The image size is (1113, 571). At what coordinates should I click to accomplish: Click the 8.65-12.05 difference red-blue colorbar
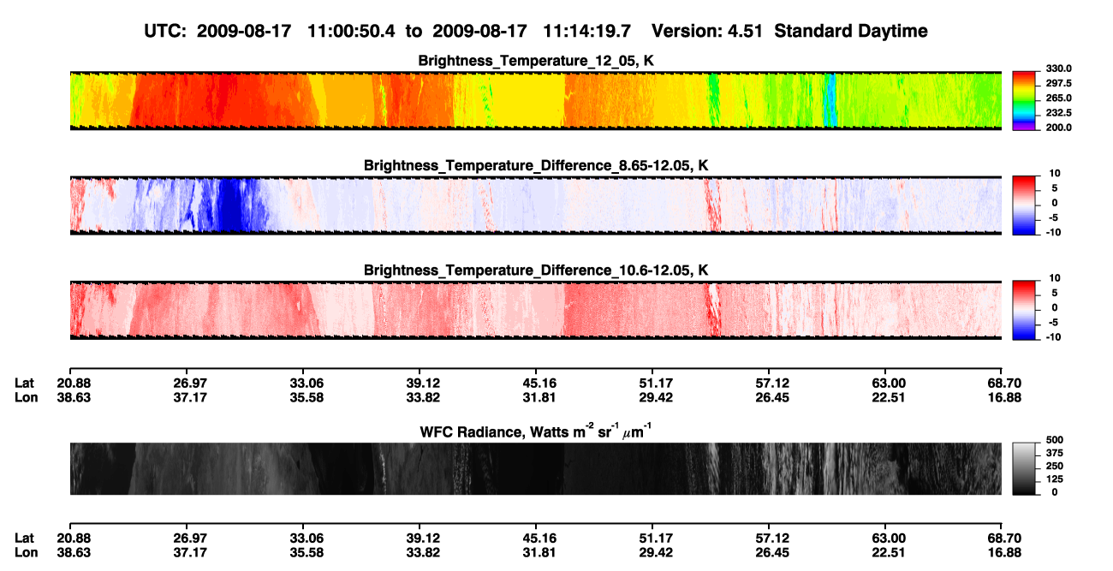[1025, 204]
